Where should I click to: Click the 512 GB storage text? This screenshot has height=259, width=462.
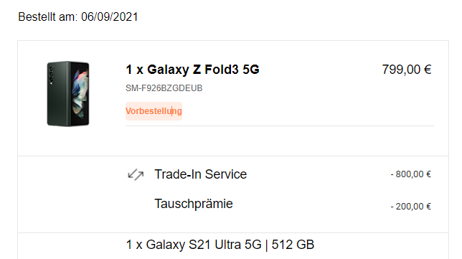pos(293,245)
